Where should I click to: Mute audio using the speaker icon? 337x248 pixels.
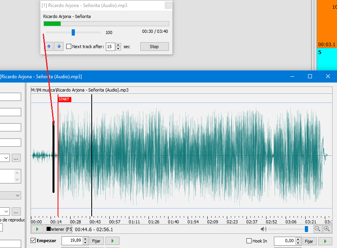click(x=263, y=229)
